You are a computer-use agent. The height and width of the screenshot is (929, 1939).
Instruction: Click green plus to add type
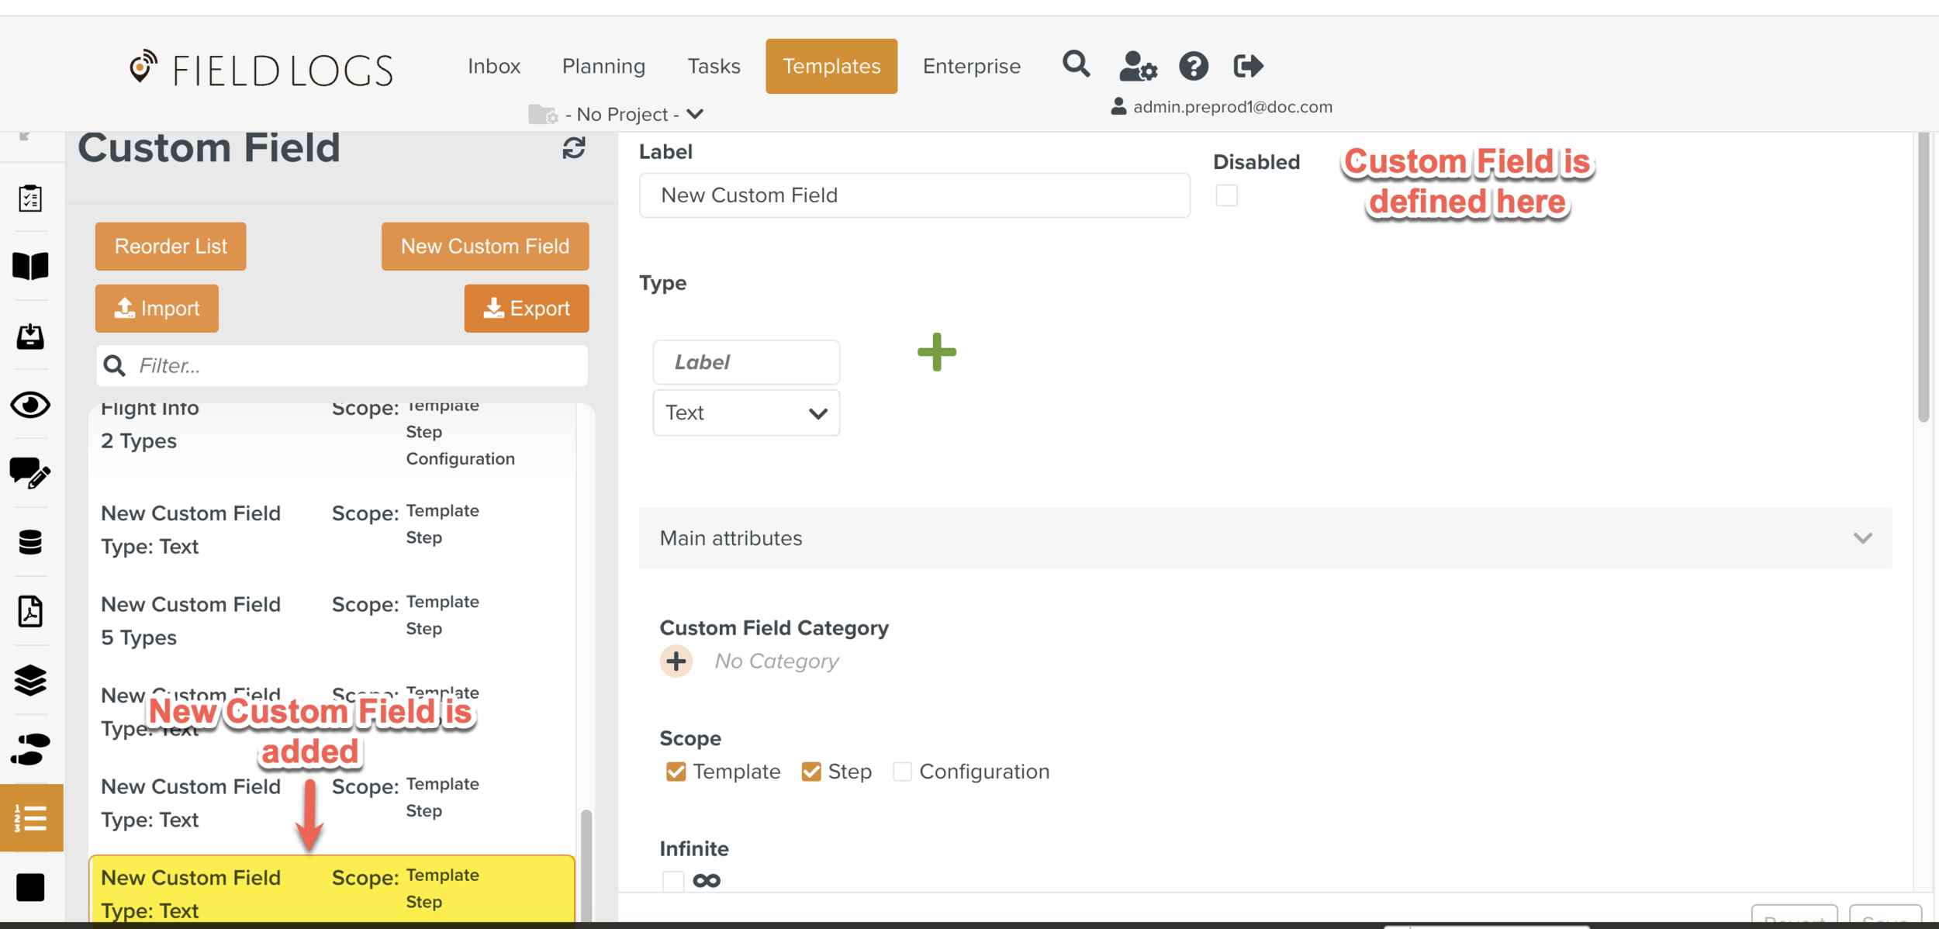(x=936, y=352)
